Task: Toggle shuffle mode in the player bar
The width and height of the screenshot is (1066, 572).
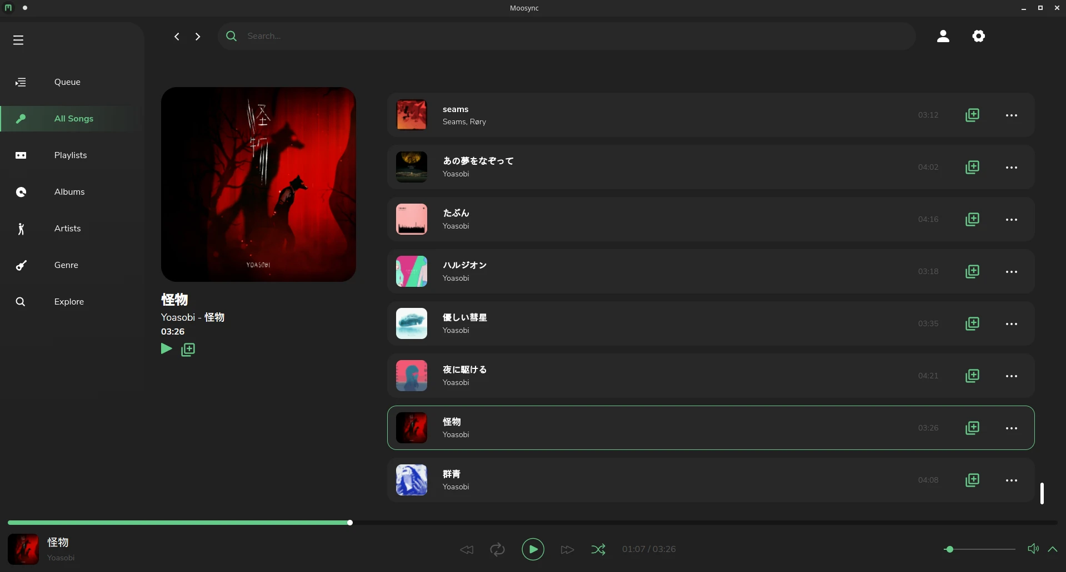Action: 598,549
